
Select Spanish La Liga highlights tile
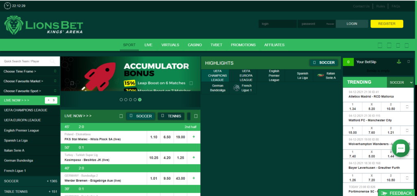[x=299, y=75]
